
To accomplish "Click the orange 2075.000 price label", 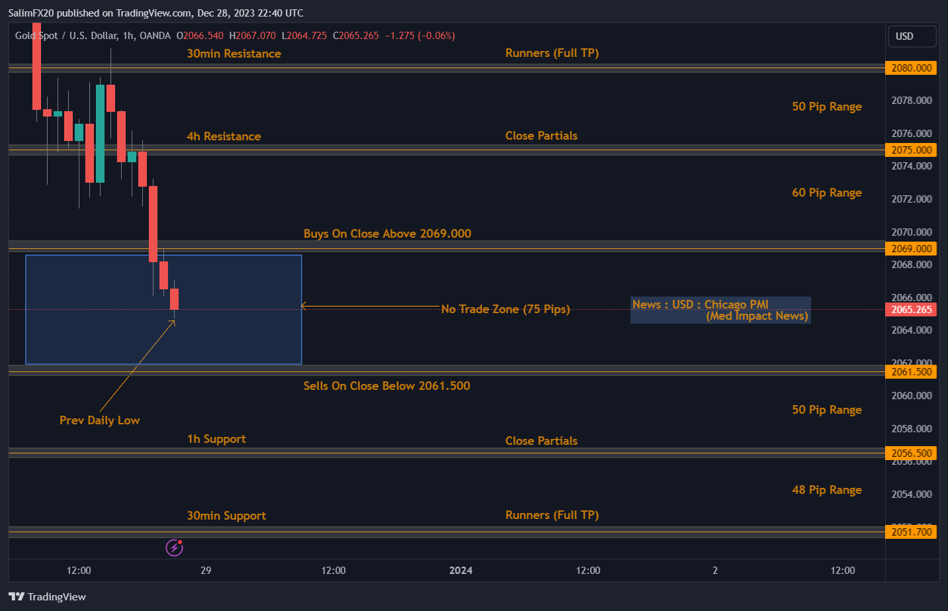I will click(x=911, y=150).
